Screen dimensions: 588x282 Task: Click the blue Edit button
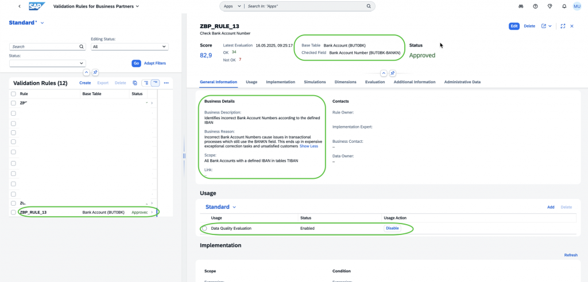[514, 26]
